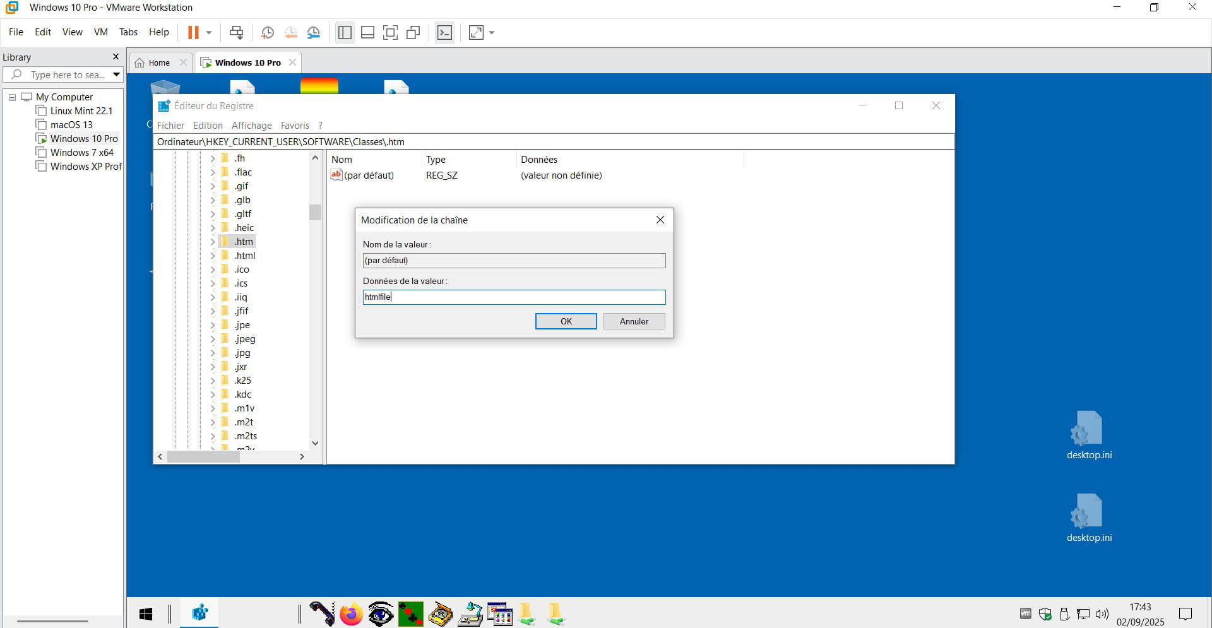This screenshot has height=628, width=1212.
Task: Select the .ico key in tree
Action: (x=242, y=270)
